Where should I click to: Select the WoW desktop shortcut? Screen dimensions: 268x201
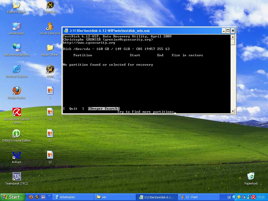pos(50,71)
